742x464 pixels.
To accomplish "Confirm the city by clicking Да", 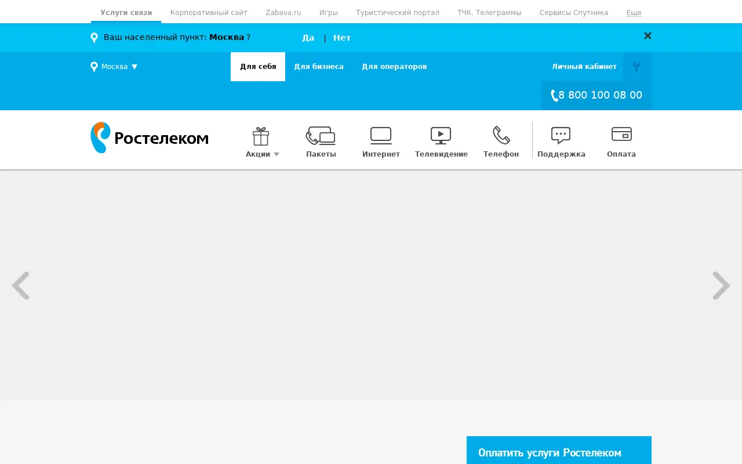I will (x=308, y=38).
